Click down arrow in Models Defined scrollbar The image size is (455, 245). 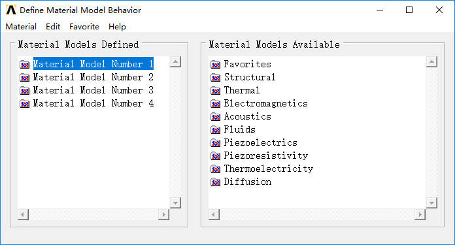(x=175, y=203)
